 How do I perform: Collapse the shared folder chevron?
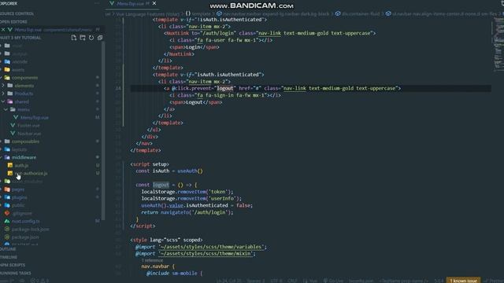3,101
